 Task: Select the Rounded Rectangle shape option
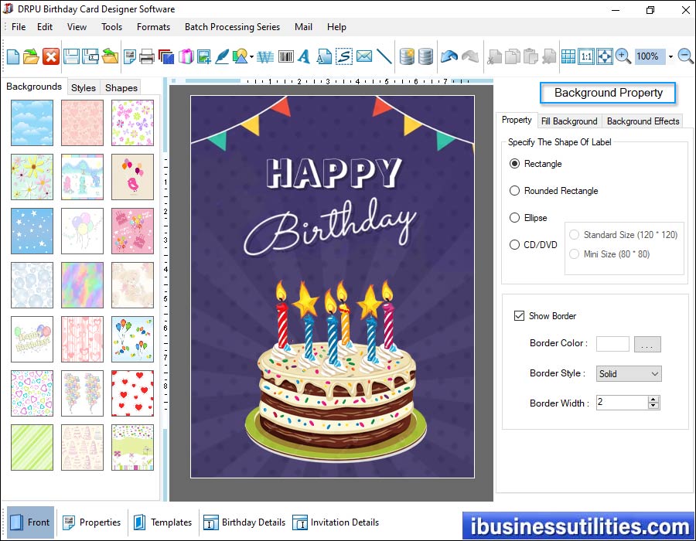click(x=515, y=191)
